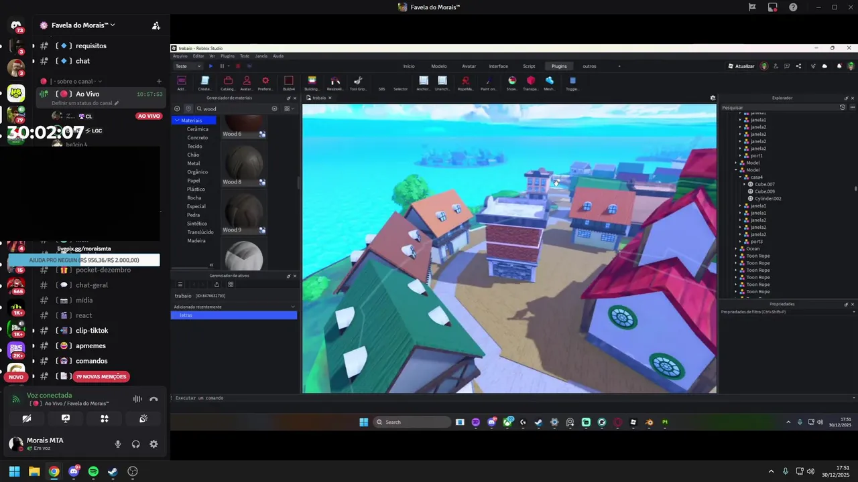Select the Cerâmica material category

[198, 129]
